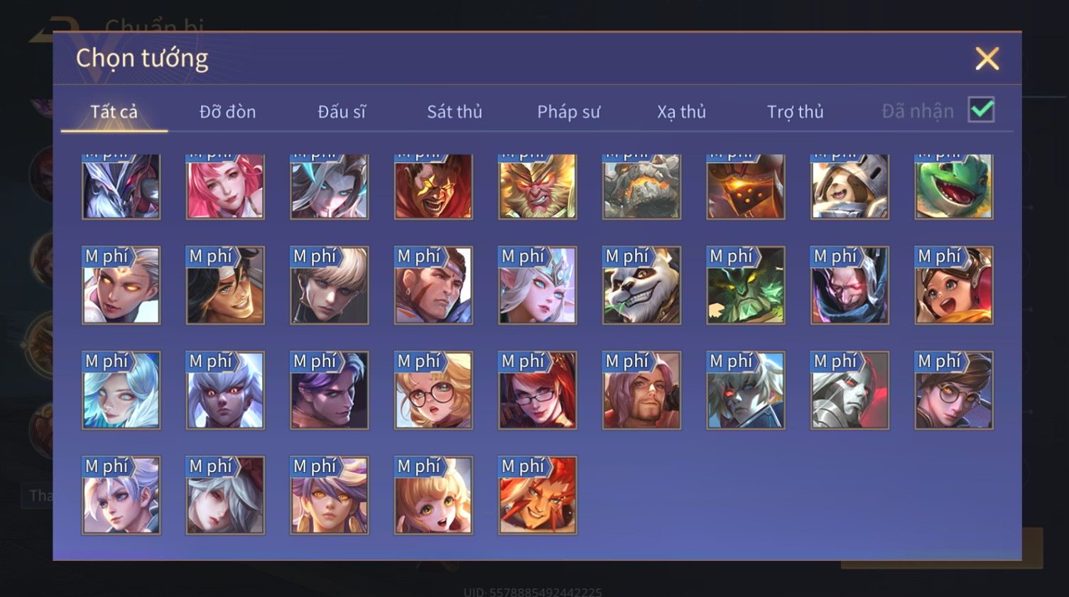
Task: Switch to Đấu sĩ tab
Action: click(x=342, y=111)
